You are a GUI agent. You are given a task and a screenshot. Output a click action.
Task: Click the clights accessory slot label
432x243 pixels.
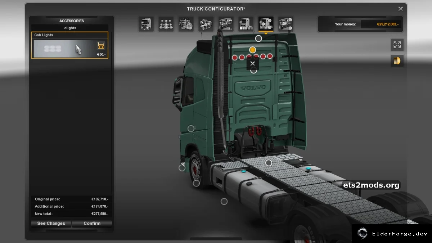click(70, 28)
